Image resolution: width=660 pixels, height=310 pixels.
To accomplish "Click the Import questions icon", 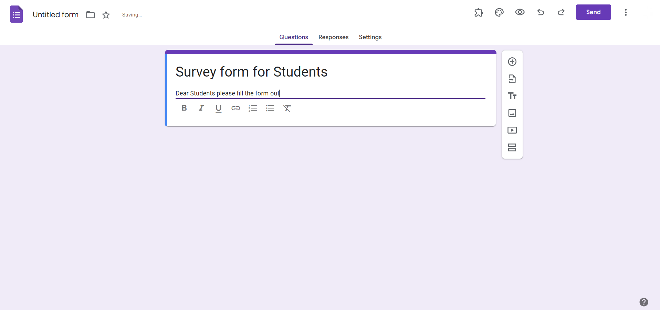I will coord(512,79).
